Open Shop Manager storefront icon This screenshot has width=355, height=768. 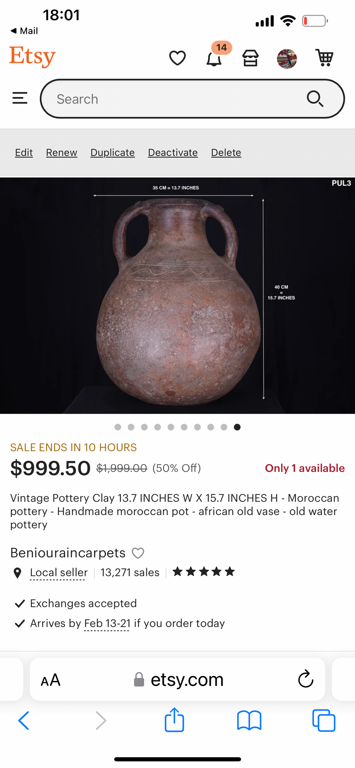(251, 58)
